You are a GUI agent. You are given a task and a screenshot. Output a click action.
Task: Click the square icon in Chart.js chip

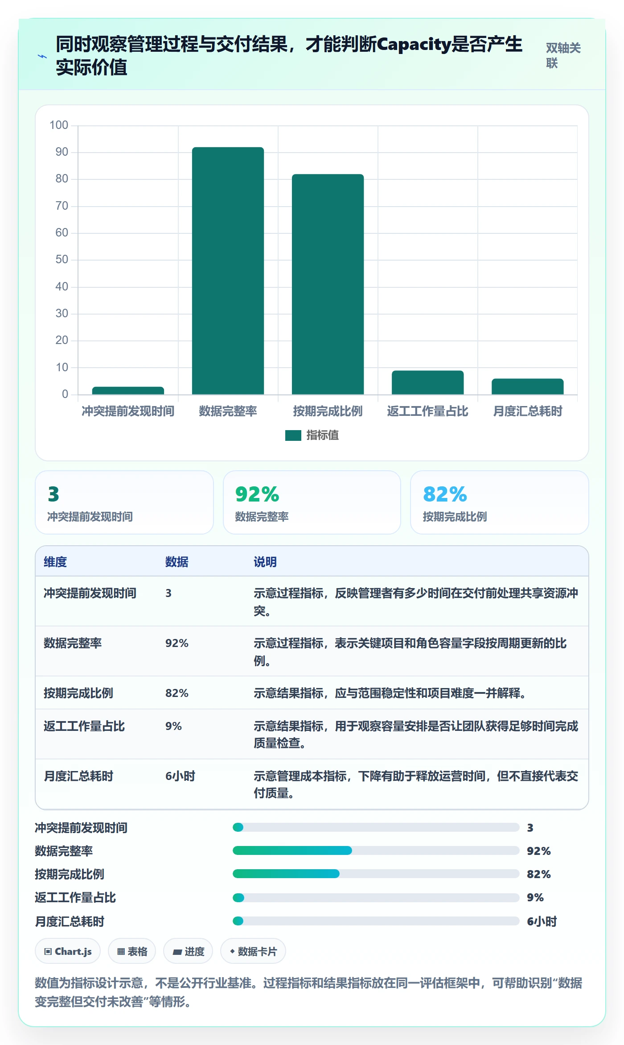(x=48, y=952)
